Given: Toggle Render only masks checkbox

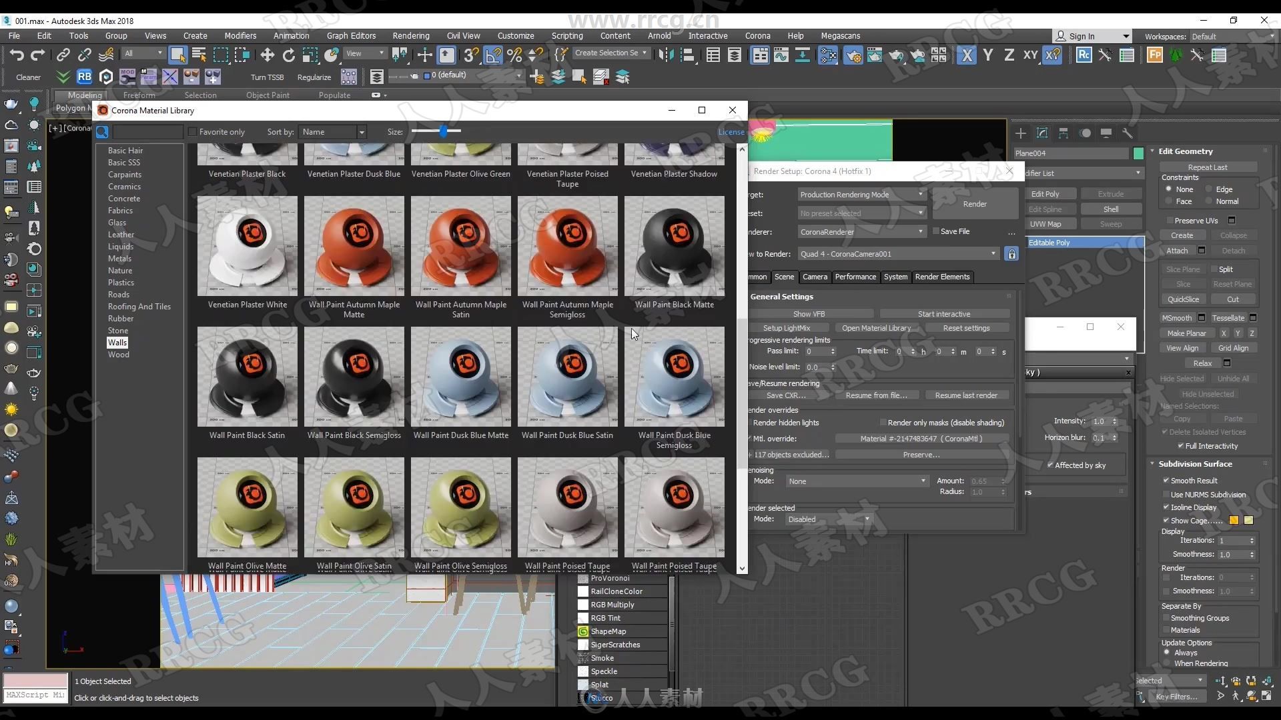Looking at the screenshot, I should point(883,423).
